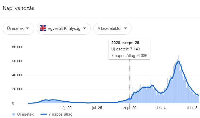Click the 80 000 y-axis label

point(18,47)
